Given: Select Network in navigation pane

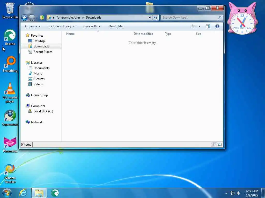Looking at the screenshot, I should click(34, 122).
